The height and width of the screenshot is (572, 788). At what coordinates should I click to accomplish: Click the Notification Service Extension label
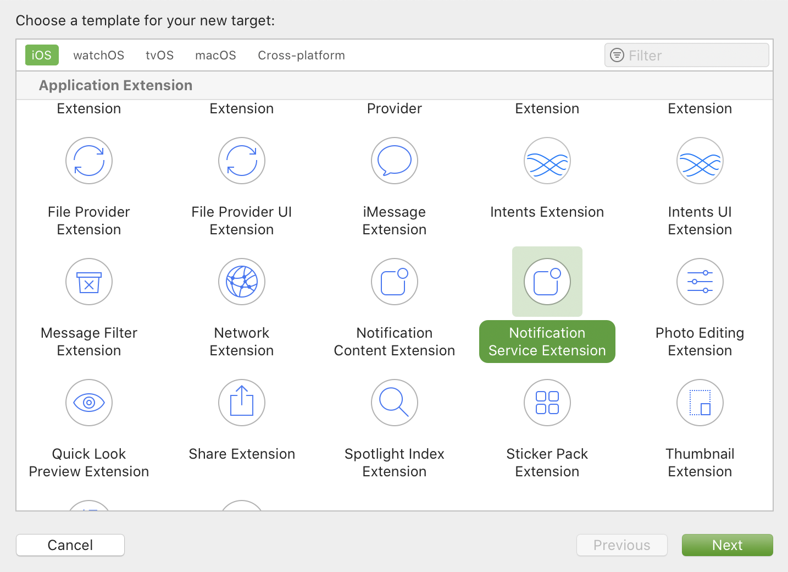(547, 342)
